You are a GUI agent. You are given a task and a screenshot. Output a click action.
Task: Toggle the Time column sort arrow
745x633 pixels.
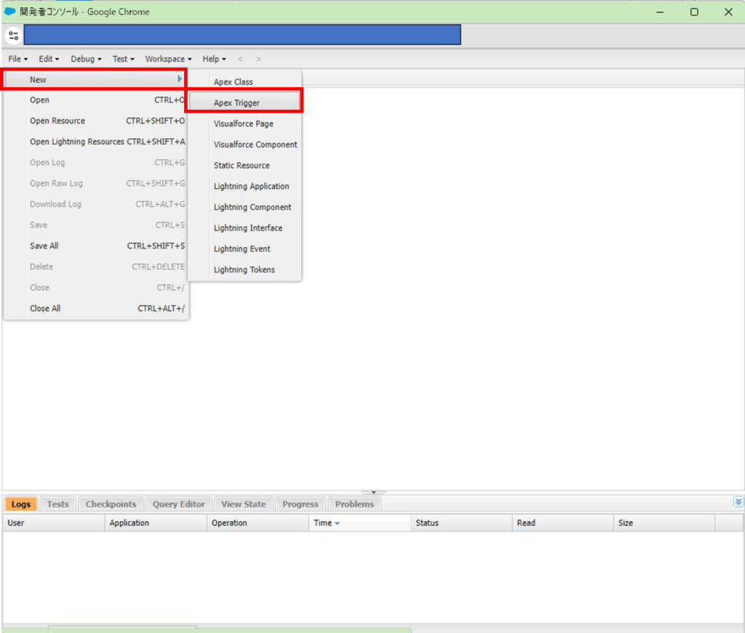337,523
